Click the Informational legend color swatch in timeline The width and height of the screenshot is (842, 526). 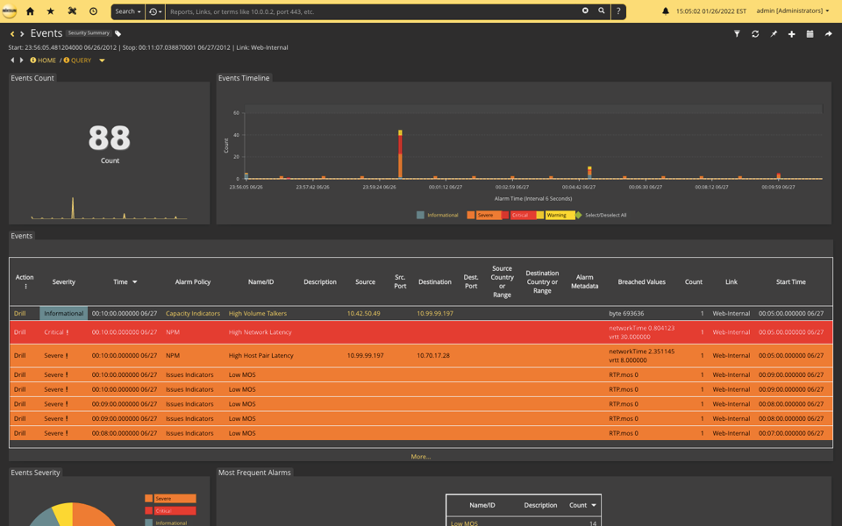tap(420, 216)
